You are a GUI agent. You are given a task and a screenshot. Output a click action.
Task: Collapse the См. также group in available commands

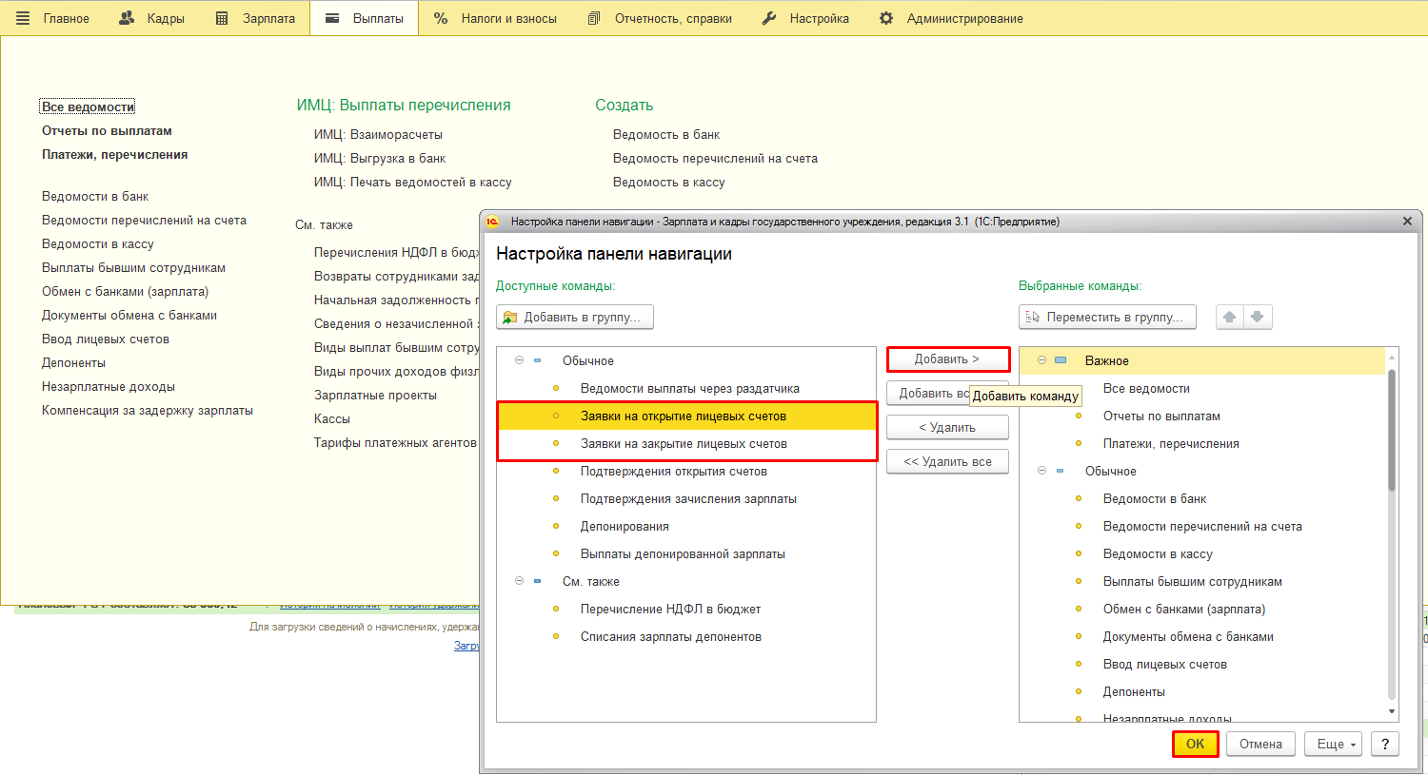pos(519,581)
